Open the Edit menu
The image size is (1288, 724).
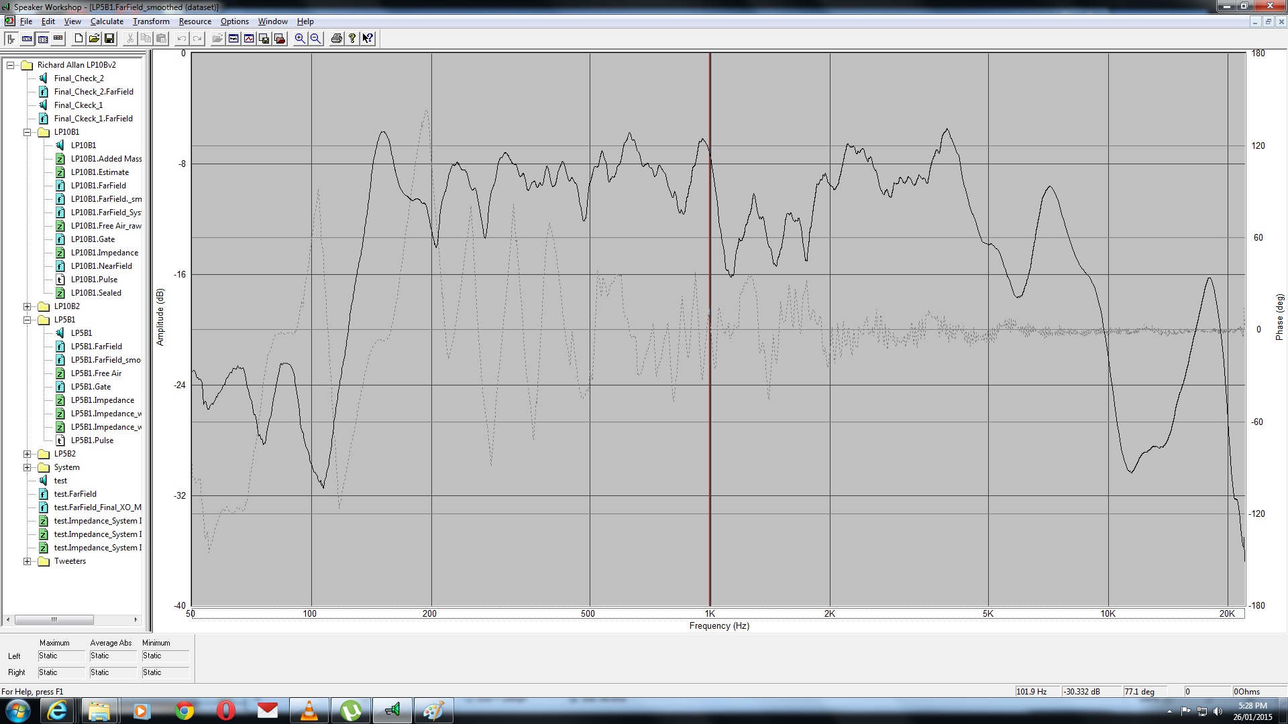pos(48,21)
